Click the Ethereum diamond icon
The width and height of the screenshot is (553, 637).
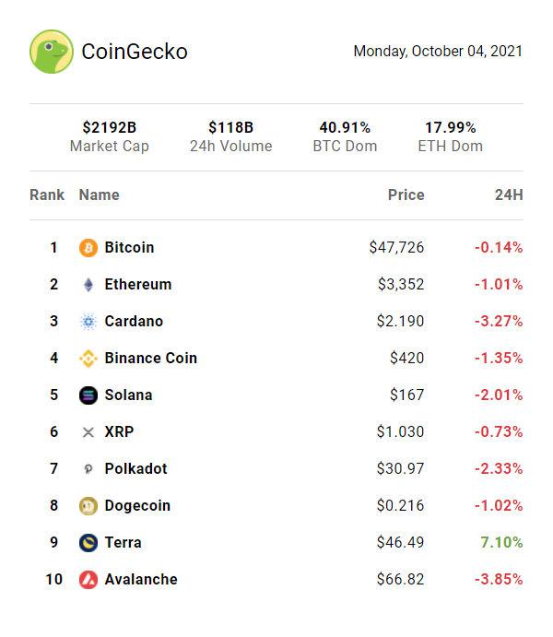click(x=88, y=285)
